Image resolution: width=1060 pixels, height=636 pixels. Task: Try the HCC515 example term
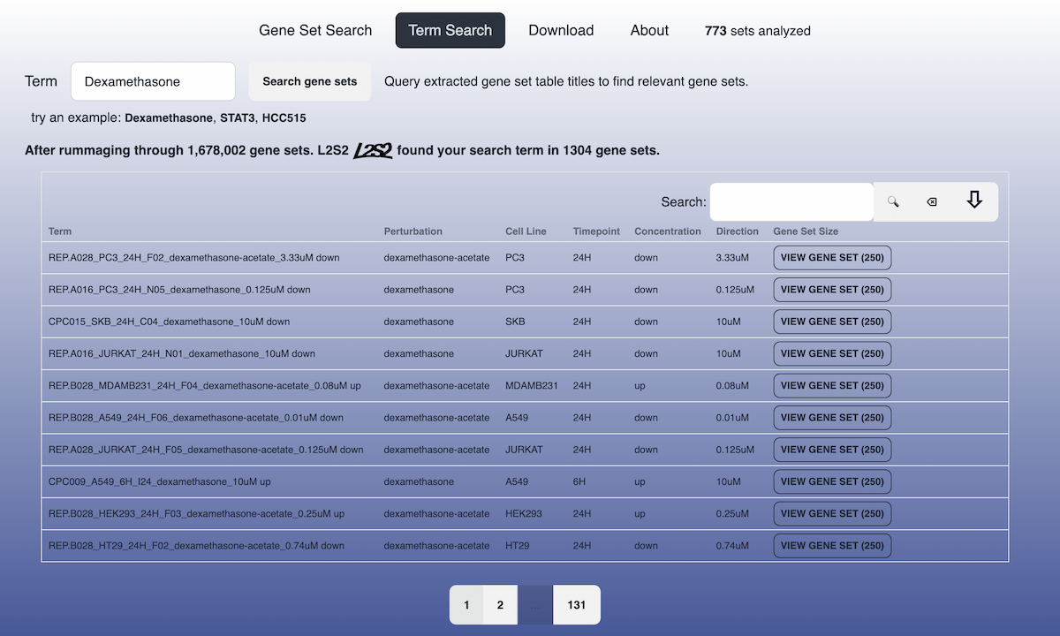pos(284,117)
